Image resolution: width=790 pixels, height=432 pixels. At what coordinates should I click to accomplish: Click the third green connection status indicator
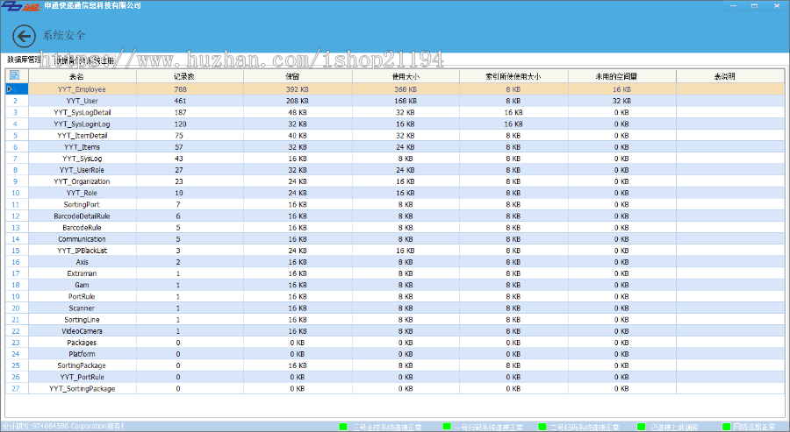[542, 427]
